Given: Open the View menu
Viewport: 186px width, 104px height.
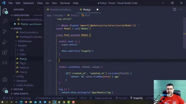Looking at the screenshot, I should click(40, 3).
